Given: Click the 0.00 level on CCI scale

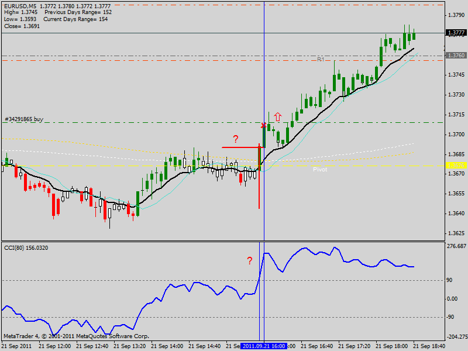Looking at the screenshot, I should 452,299.
